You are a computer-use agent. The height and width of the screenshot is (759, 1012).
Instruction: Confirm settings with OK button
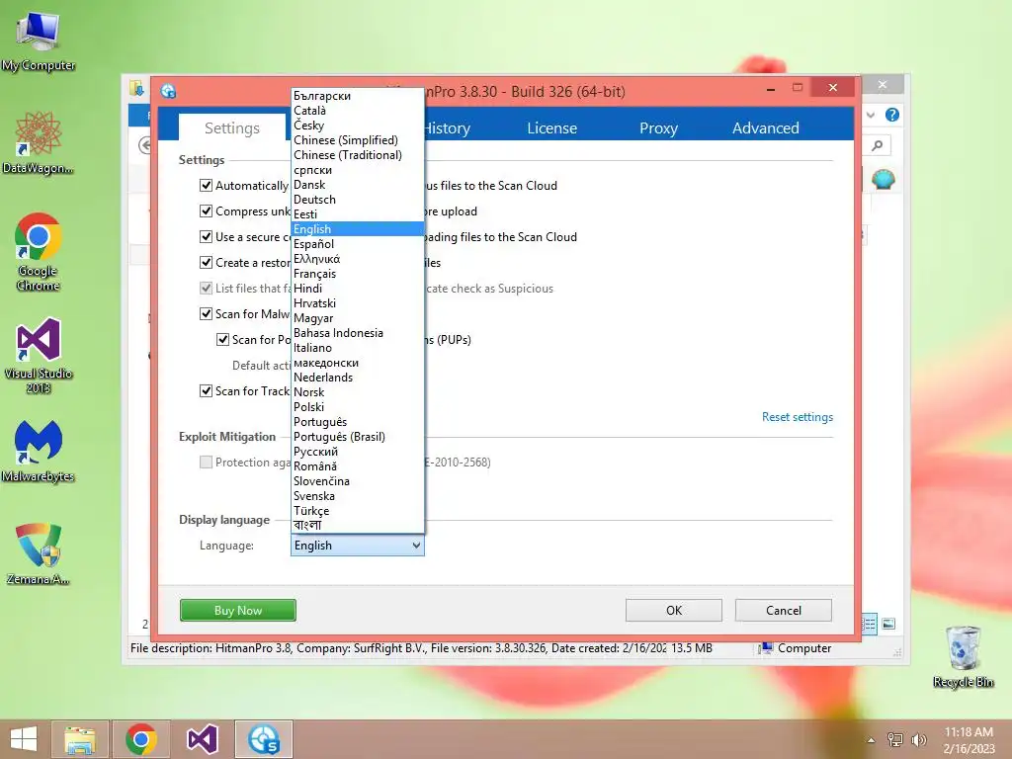[674, 610]
